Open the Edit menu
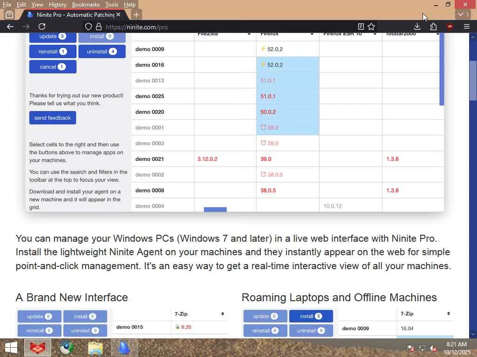 pos(21,5)
